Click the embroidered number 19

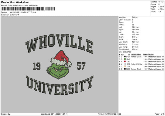(37, 66)
